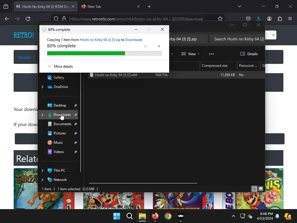Open Videos folder in sidebar
Screen dimensions: 297x223
click(59, 152)
